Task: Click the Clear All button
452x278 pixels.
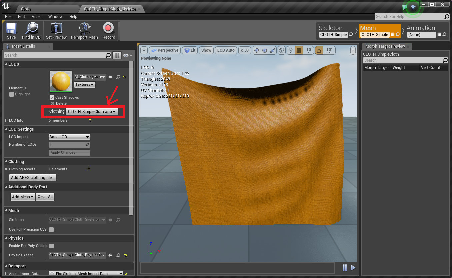Action: coord(45,197)
